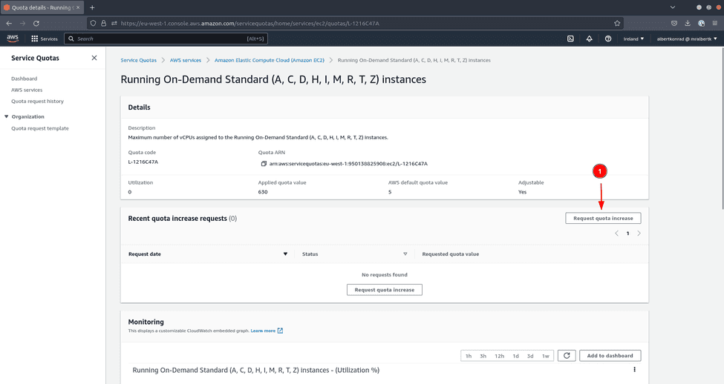Collapse the Organization section
This screenshot has width=724, height=384.
pyautogui.click(x=7, y=116)
